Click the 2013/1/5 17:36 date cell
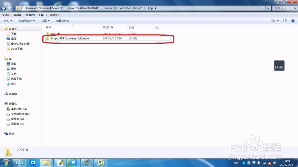This screenshot has height=167, width=298. click(112, 38)
